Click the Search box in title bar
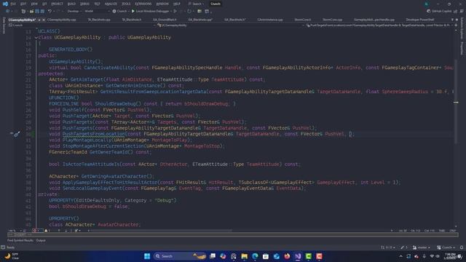The image size is (466, 262). pos(197,4)
